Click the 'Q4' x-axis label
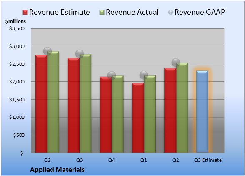The height and width of the screenshot is (176, 245). click(x=112, y=160)
